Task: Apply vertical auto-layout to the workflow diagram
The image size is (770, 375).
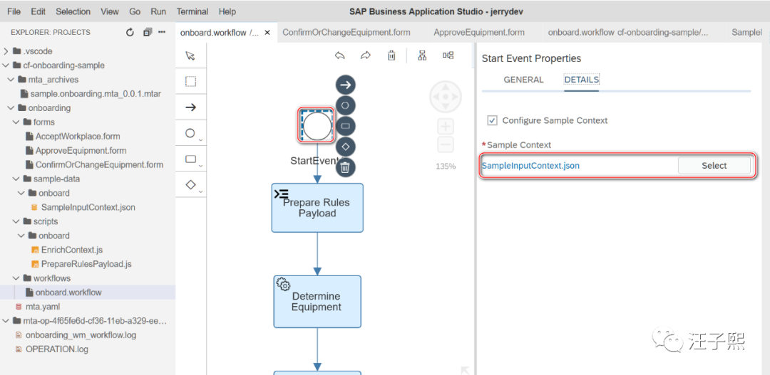Action: point(422,56)
